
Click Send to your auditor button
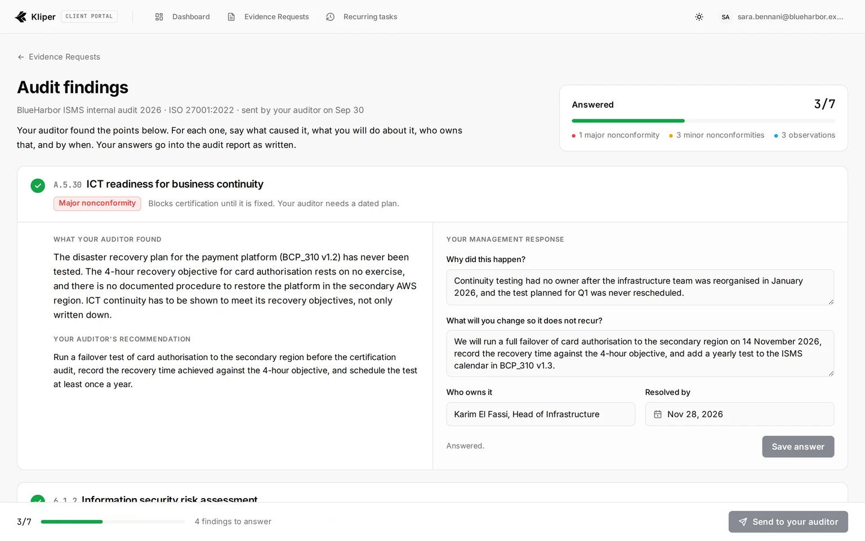coord(788,522)
